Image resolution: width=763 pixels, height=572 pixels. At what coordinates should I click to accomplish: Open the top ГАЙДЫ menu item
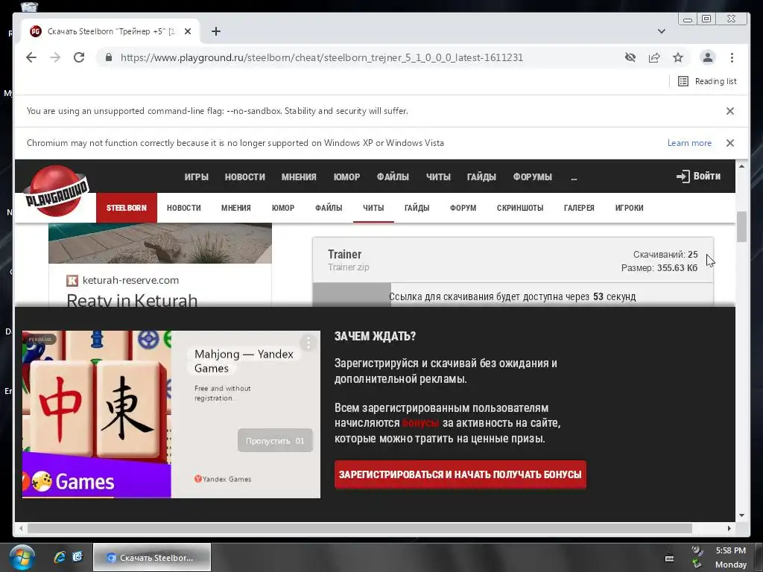click(481, 177)
